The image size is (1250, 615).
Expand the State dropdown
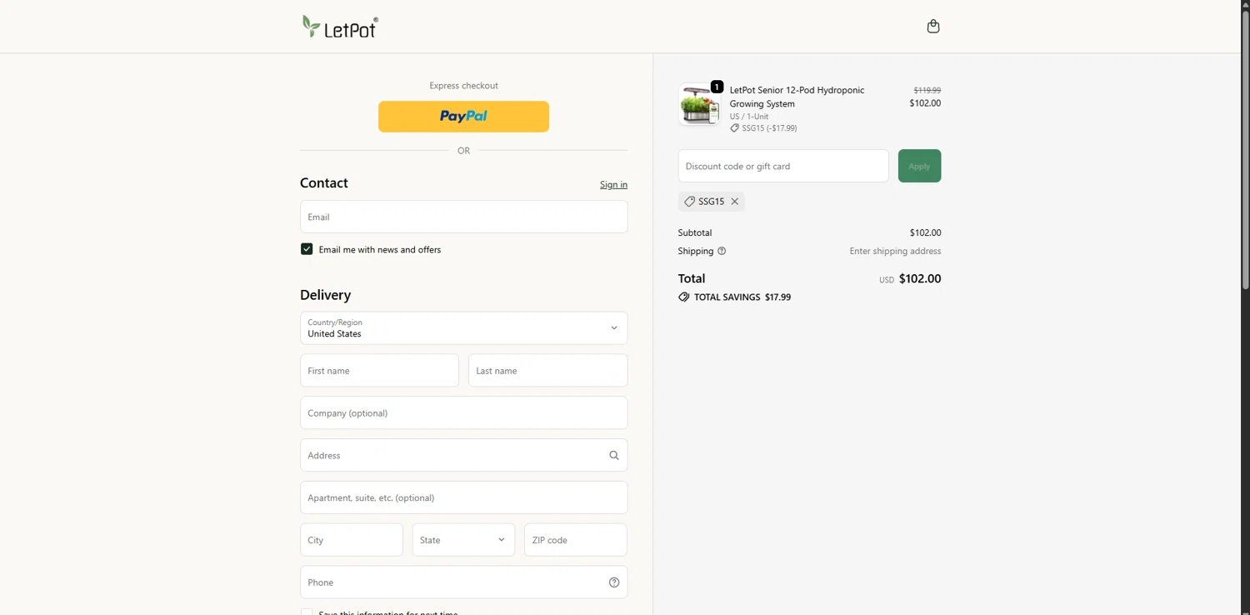(463, 540)
